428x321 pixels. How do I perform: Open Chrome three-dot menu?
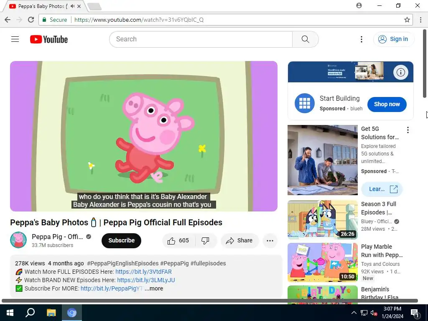point(420,20)
